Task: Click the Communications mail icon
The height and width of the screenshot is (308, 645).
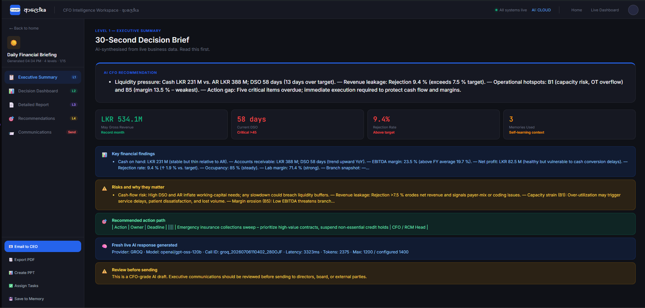Action: click(11, 133)
